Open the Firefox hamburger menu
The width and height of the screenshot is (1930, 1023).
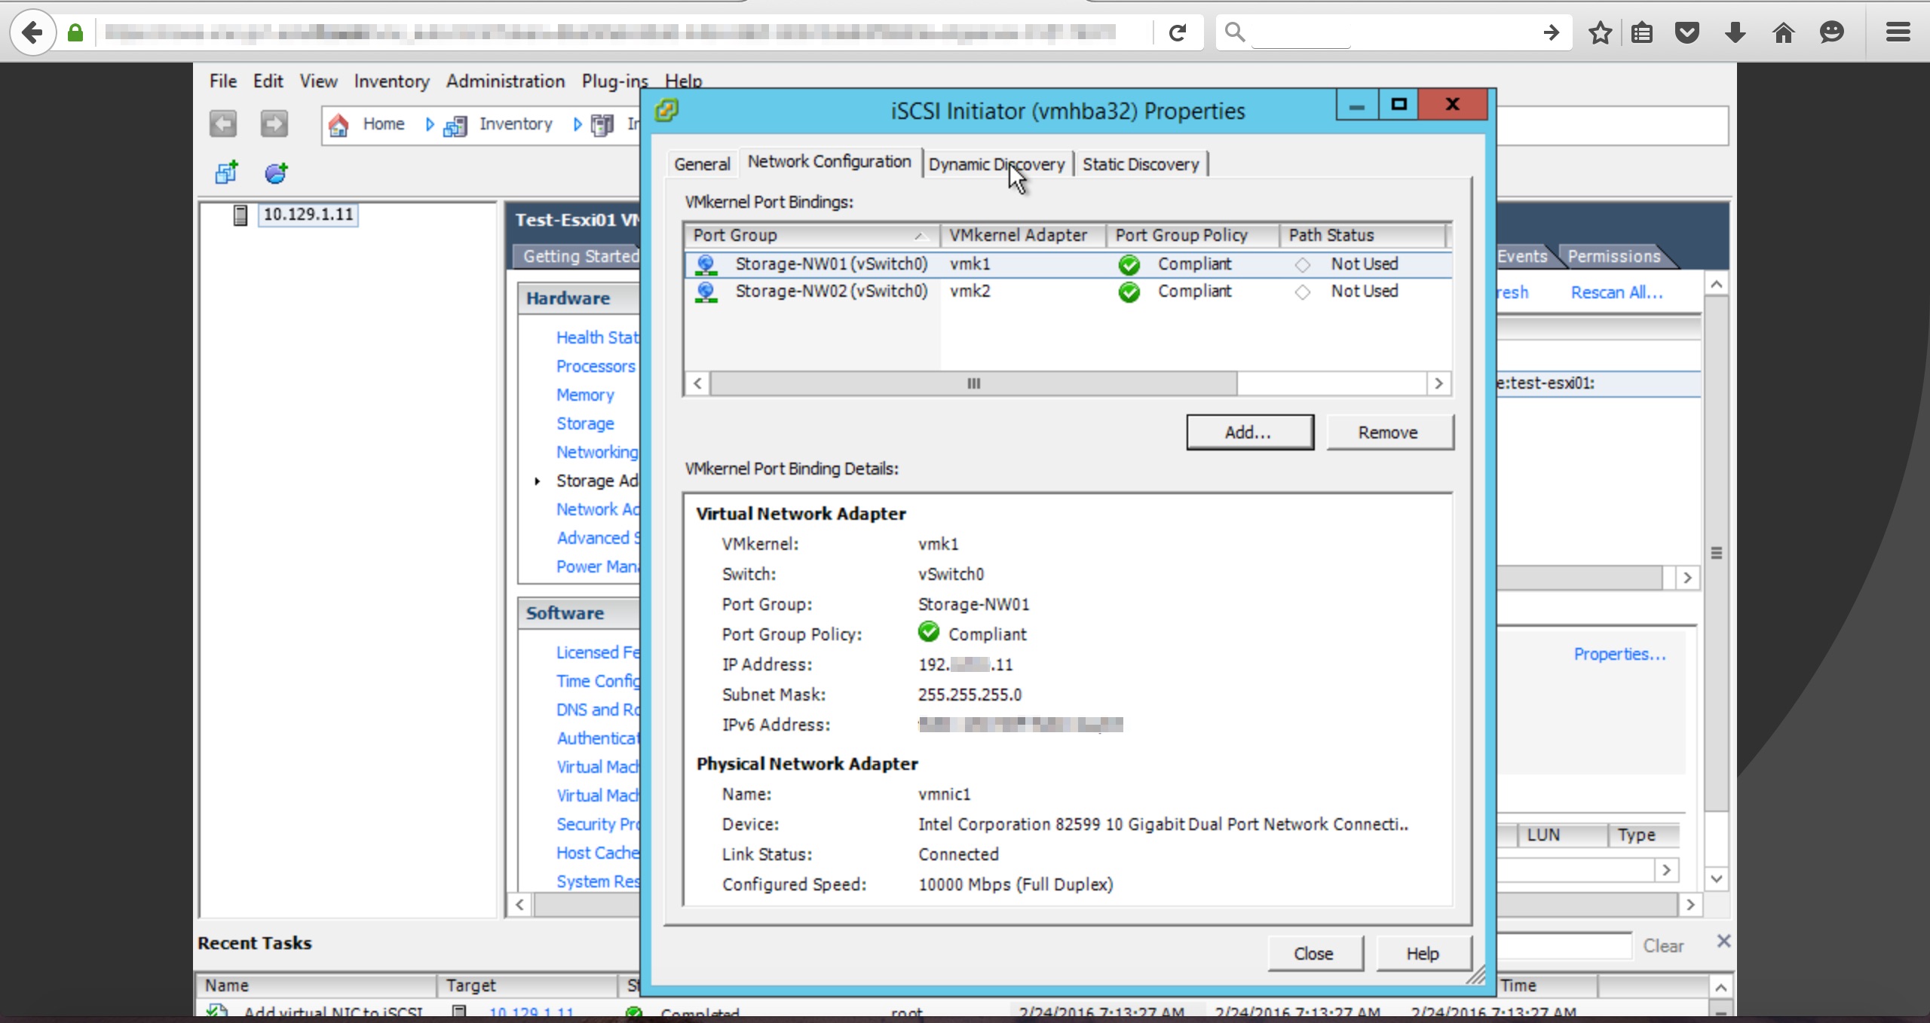click(1898, 32)
